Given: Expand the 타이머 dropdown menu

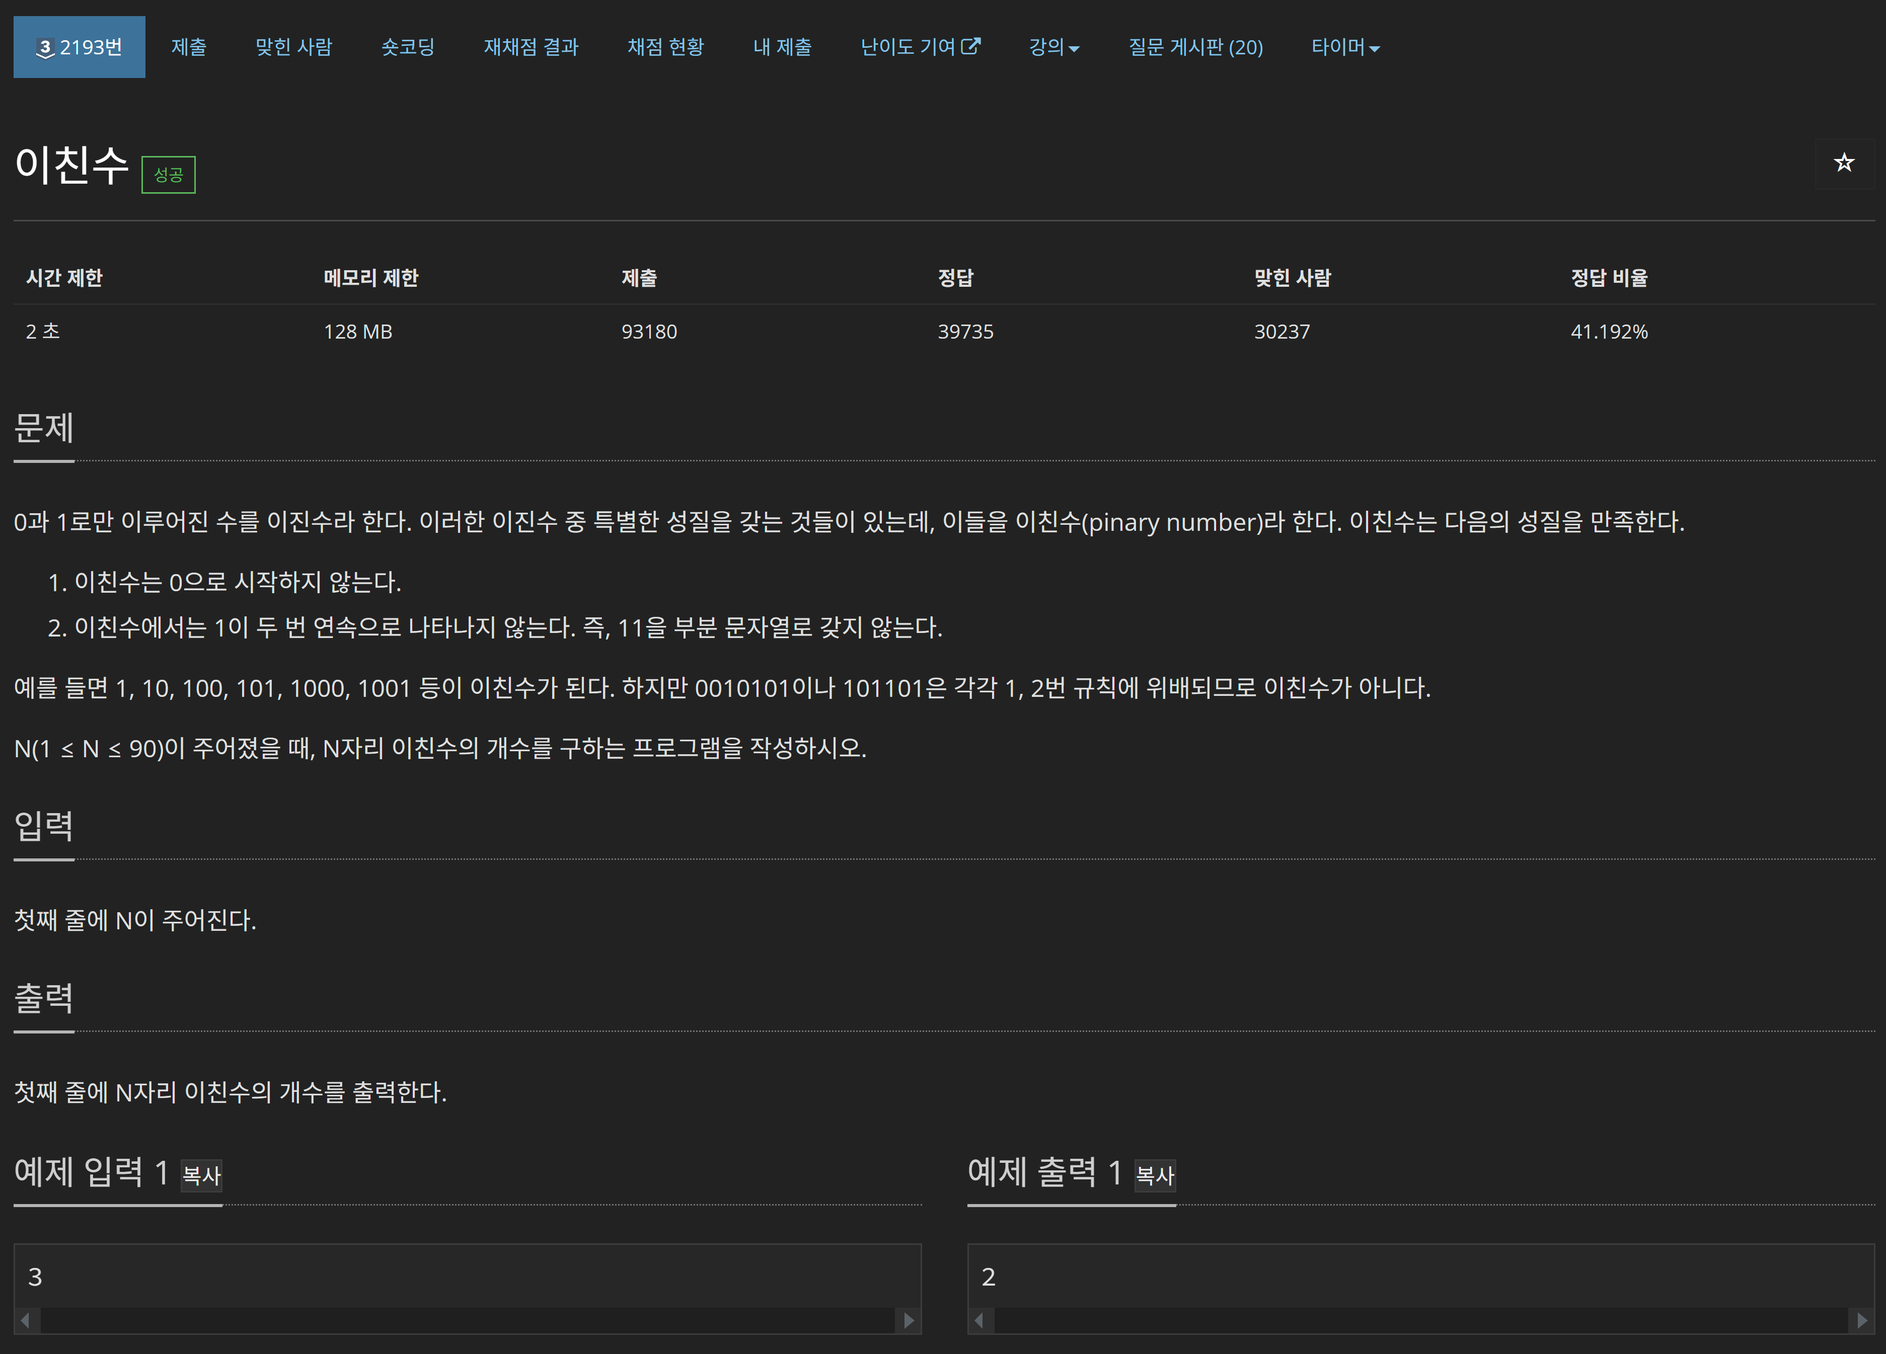Looking at the screenshot, I should coord(1344,47).
